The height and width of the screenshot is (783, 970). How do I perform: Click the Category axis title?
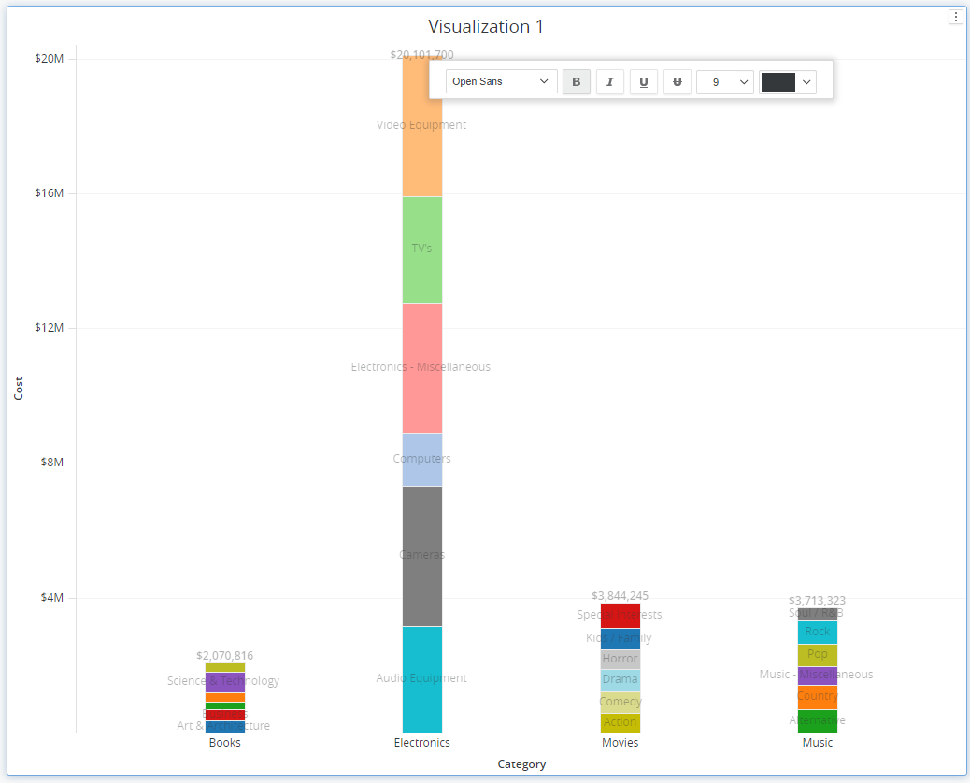(x=521, y=764)
